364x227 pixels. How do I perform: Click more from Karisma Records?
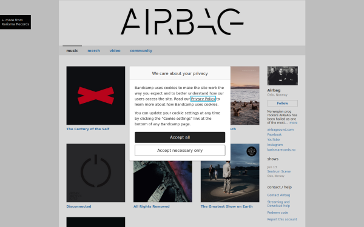(x=15, y=22)
